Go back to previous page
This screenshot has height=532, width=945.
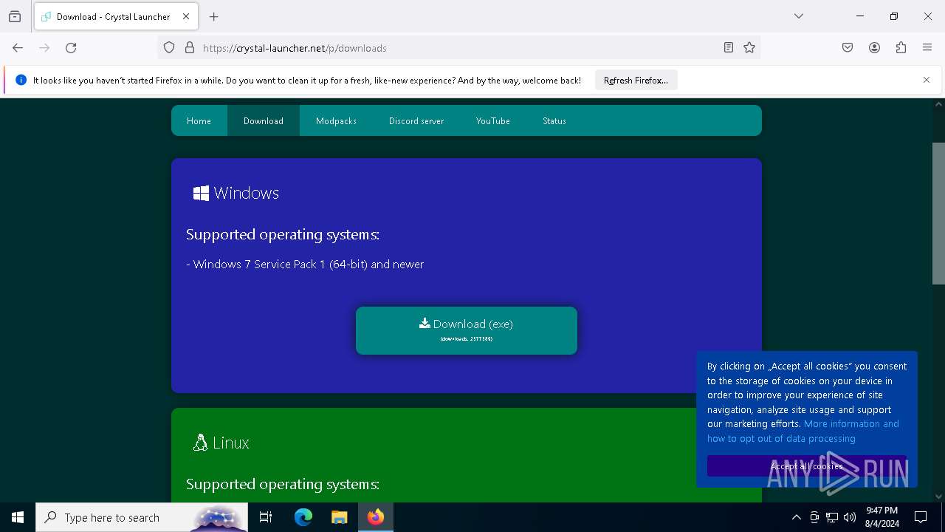18,48
